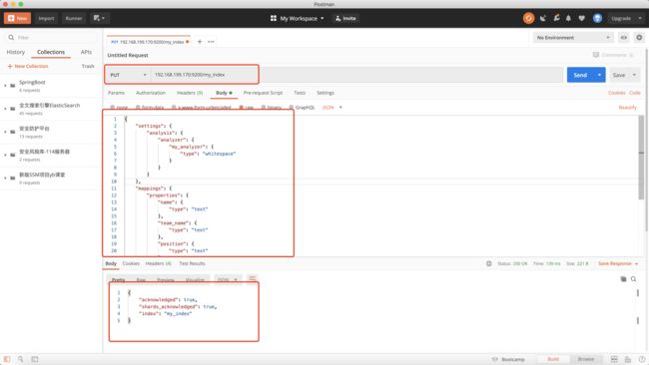Viewport: 649px width, 365px height.
Task: Open the JSON body format dropdown
Action: coord(332,107)
